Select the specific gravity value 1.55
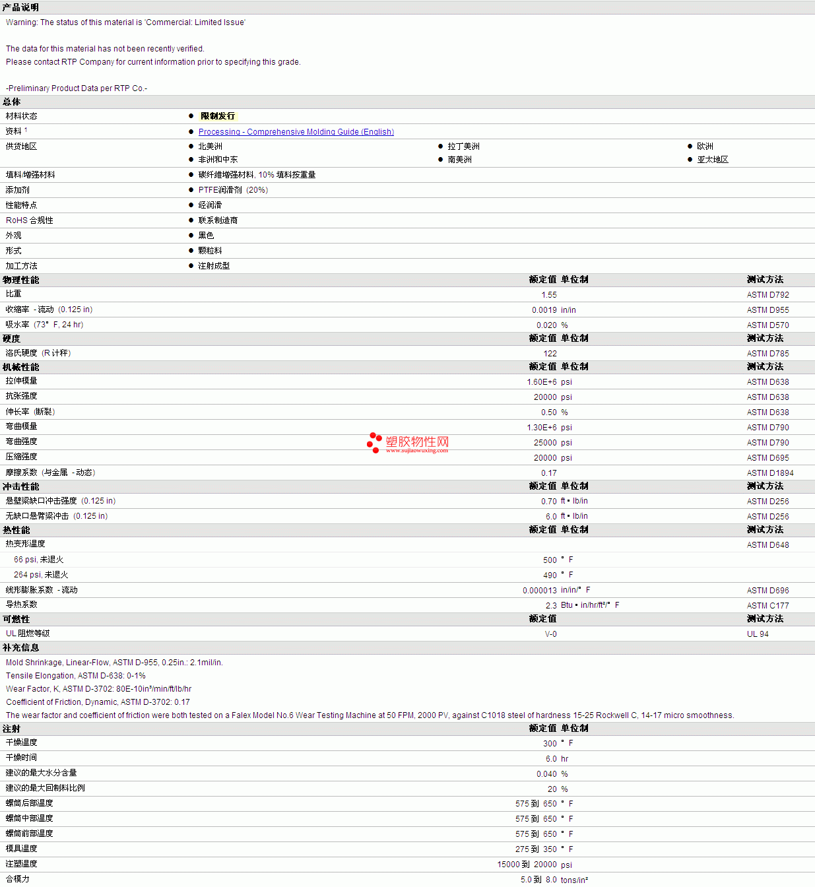The image size is (815, 887). (549, 295)
